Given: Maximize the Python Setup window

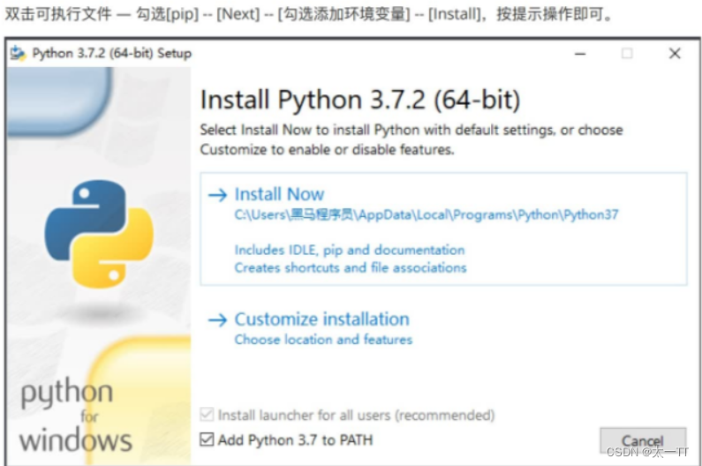Looking at the screenshot, I should coord(627,54).
